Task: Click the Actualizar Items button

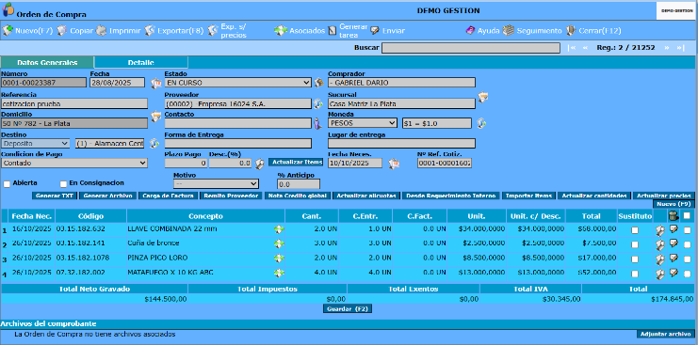Action: (x=296, y=162)
